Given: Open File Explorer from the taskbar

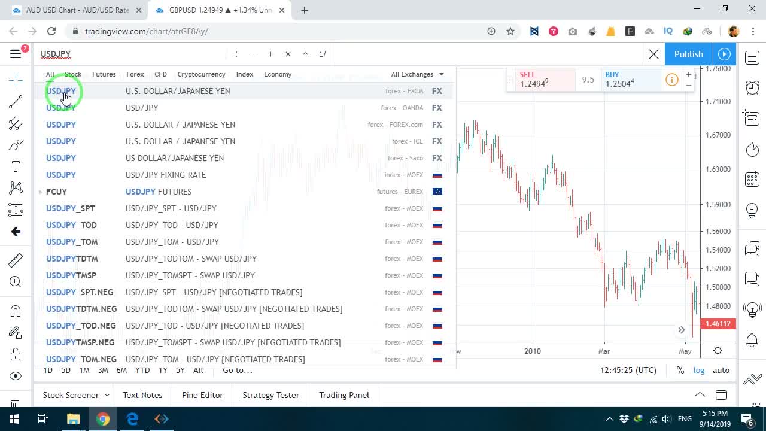Looking at the screenshot, I should (x=73, y=419).
